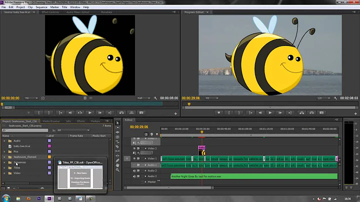The height and width of the screenshot is (202, 360).
Task: Click Lift button in Program monitor
Action: [301, 112]
